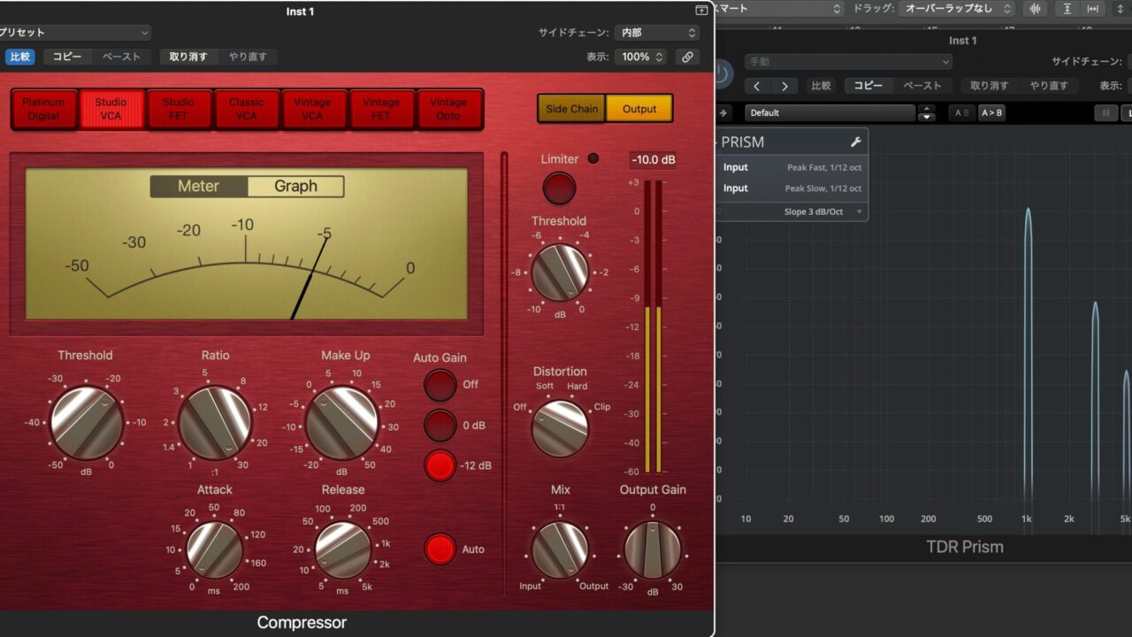Select Auto Gain 0 dB option
Image resolution: width=1132 pixels, height=637 pixels.
(440, 426)
